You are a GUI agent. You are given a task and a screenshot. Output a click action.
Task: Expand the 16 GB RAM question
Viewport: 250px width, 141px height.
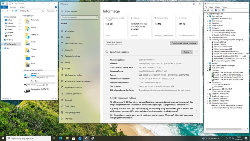[x=196, y=104]
